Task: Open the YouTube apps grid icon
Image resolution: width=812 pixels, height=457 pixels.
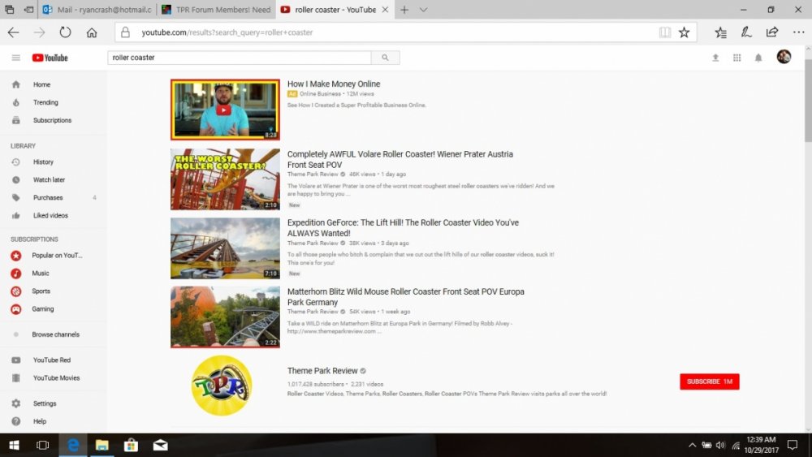Action: click(x=737, y=58)
